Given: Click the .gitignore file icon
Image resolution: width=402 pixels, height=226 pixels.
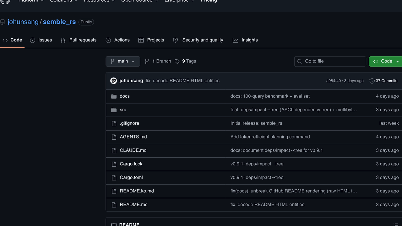Looking at the screenshot, I should (x=114, y=123).
